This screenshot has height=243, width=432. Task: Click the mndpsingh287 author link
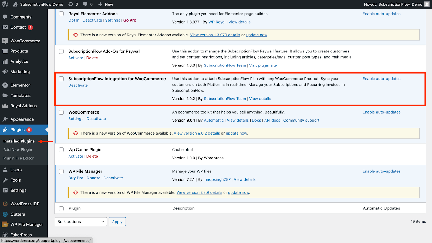(x=217, y=179)
